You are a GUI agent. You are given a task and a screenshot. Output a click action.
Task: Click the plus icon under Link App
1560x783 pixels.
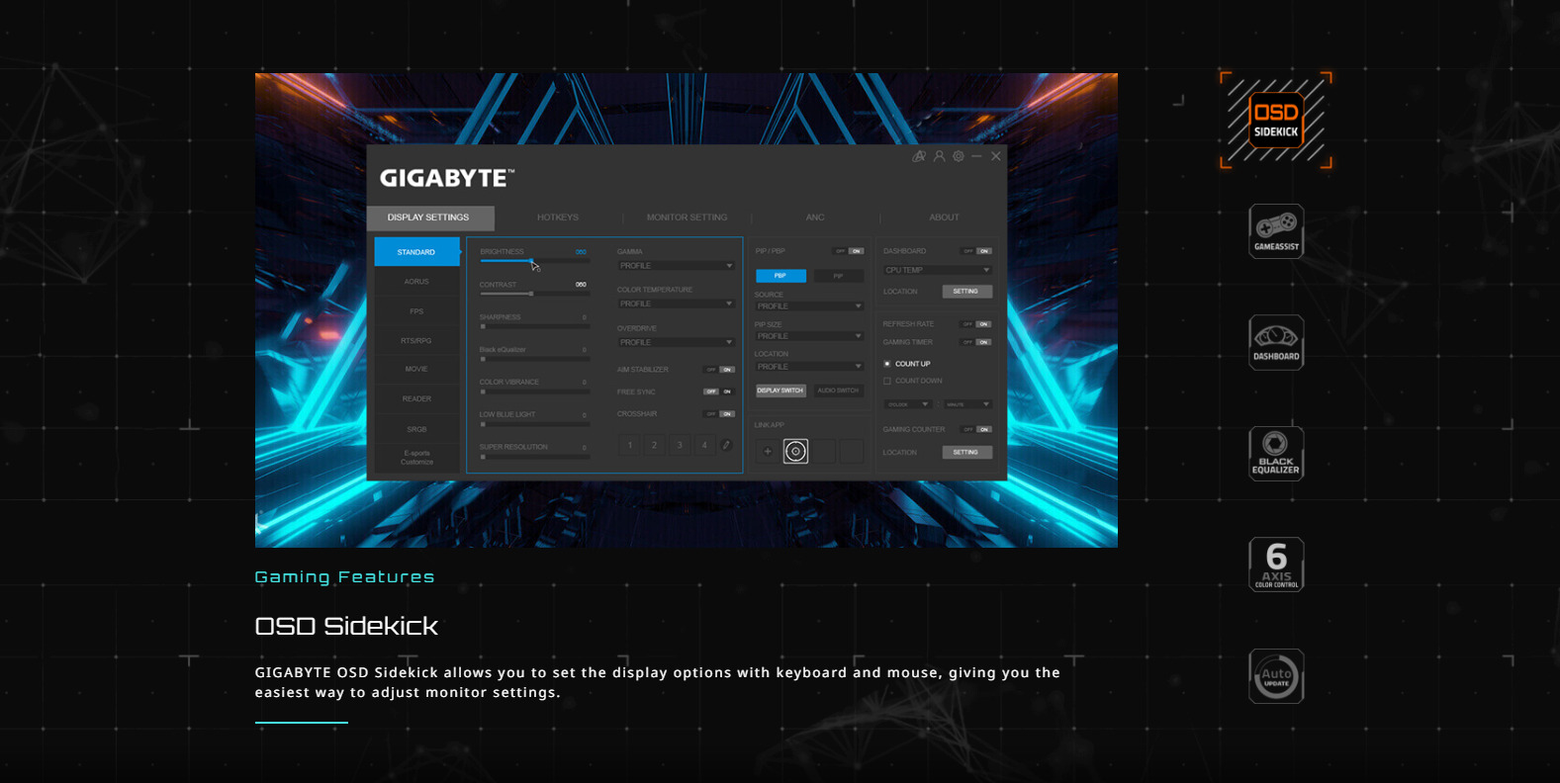click(x=767, y=452)
